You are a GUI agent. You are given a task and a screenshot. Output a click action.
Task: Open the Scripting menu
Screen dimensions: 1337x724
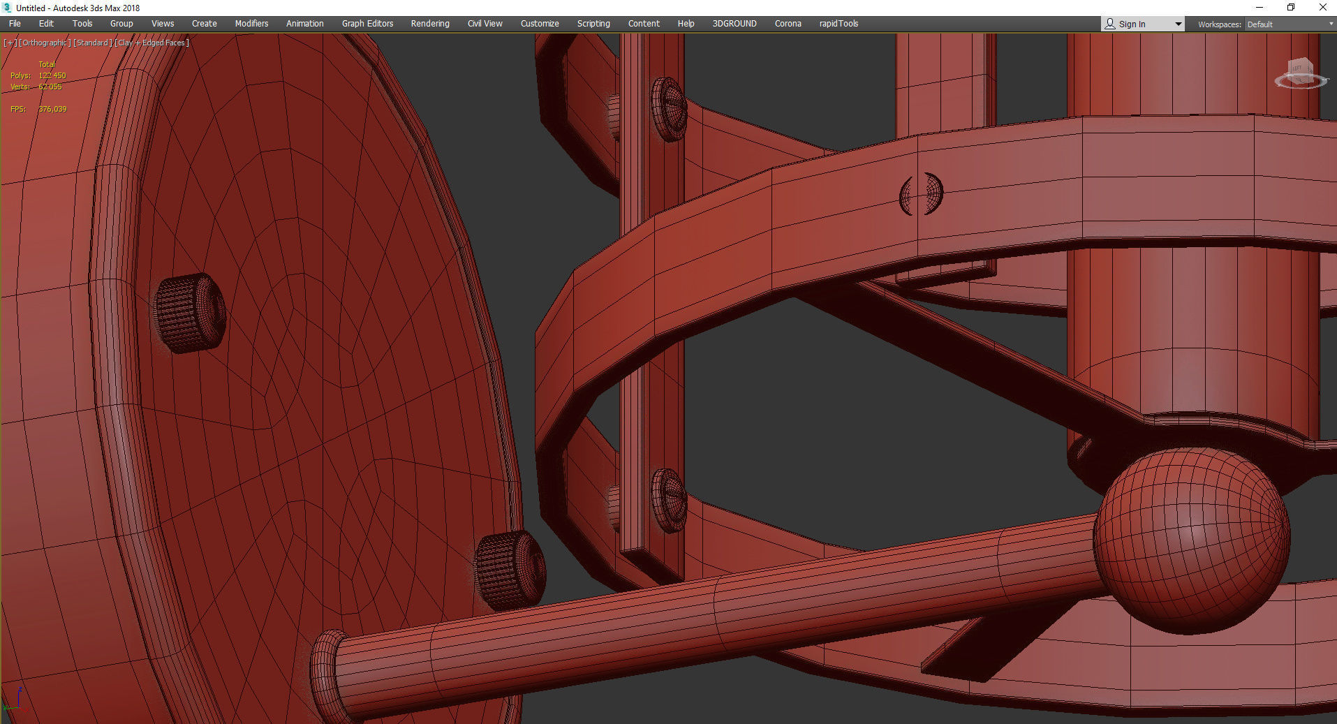click(x=593, y=24)
